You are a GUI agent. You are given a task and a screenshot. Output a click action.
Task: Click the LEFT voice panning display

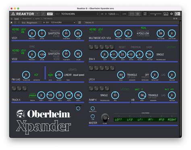click(118, 119)
